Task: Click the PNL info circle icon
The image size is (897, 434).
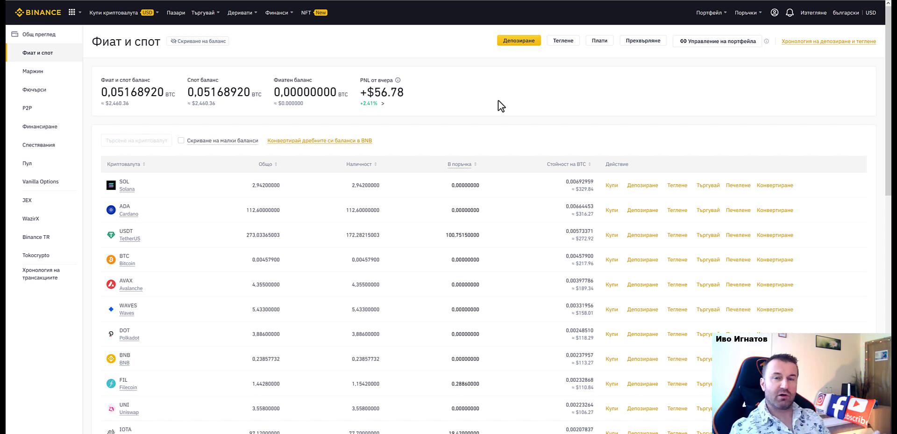Action: pyautogui.click(x=398, y=80)
